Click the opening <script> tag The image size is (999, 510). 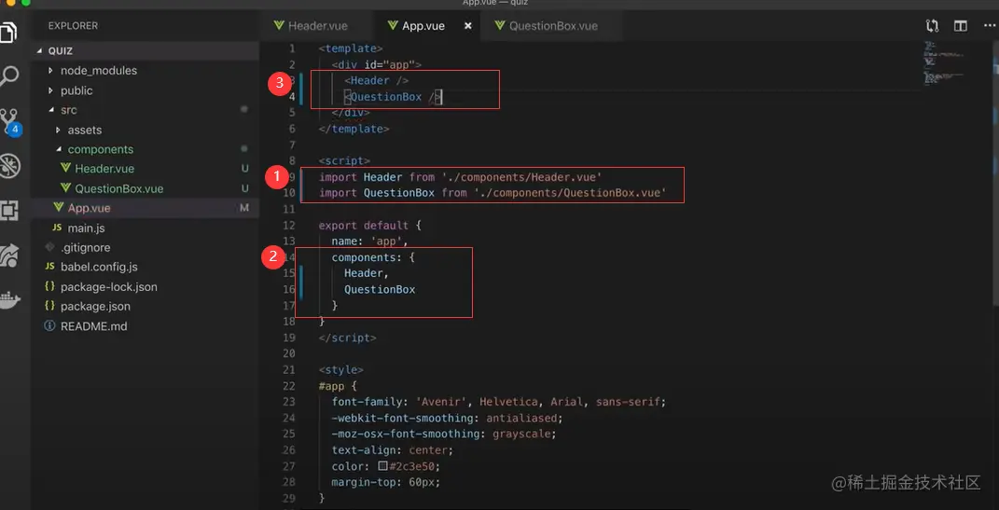pos(344,161)
